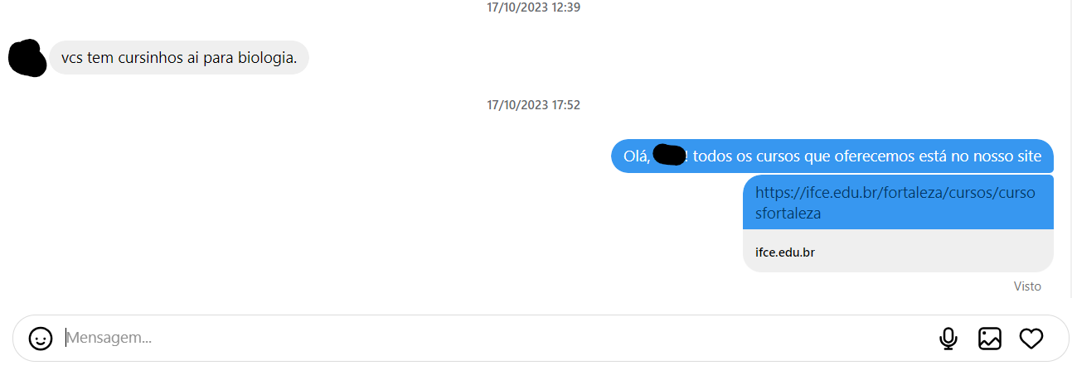The height and width of the screenshot is (375, 1072).
Task: Open the emoji picker smiley icon
Action: tap(41, 339)
